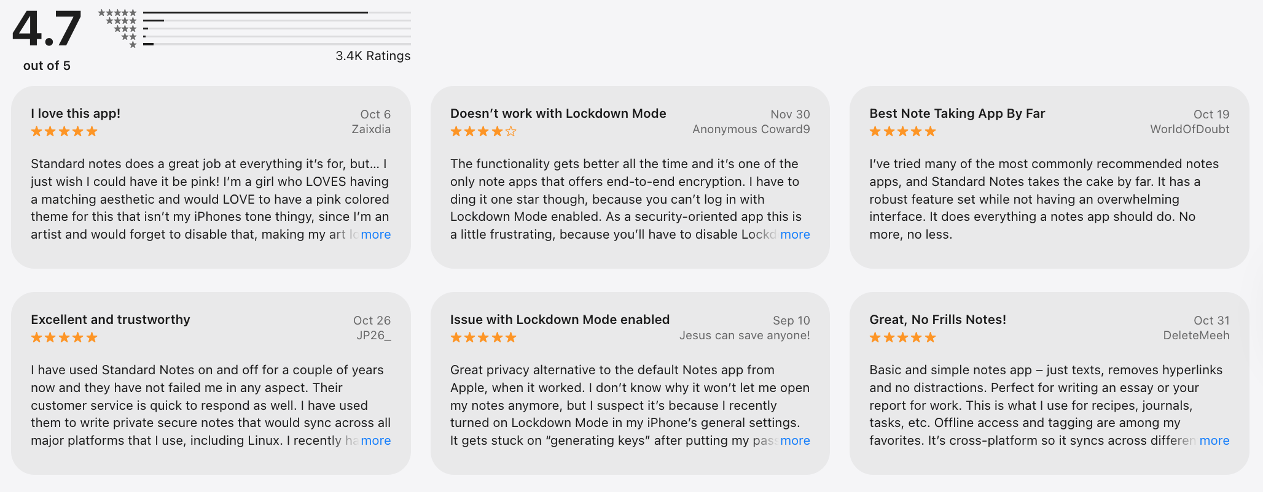Click the five-star row icon in the ratings histogram
This screenshot has width=1263, height=492.
pos(117,13)
